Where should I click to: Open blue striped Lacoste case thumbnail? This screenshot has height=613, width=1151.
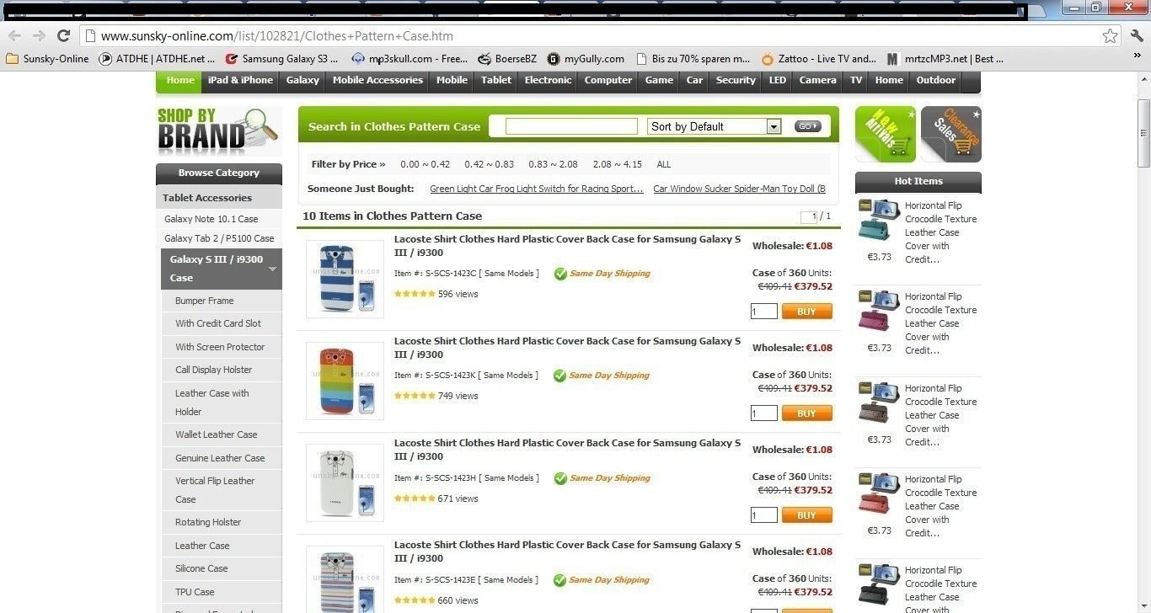point(345,280)
